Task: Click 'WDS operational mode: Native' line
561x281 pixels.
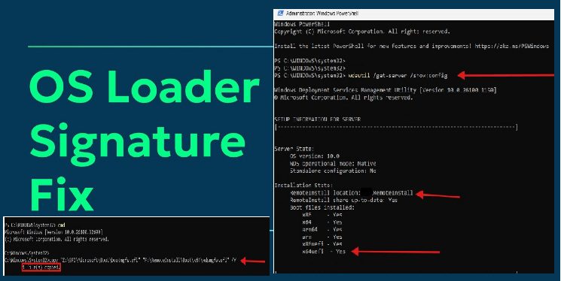Action: point(333,164)
